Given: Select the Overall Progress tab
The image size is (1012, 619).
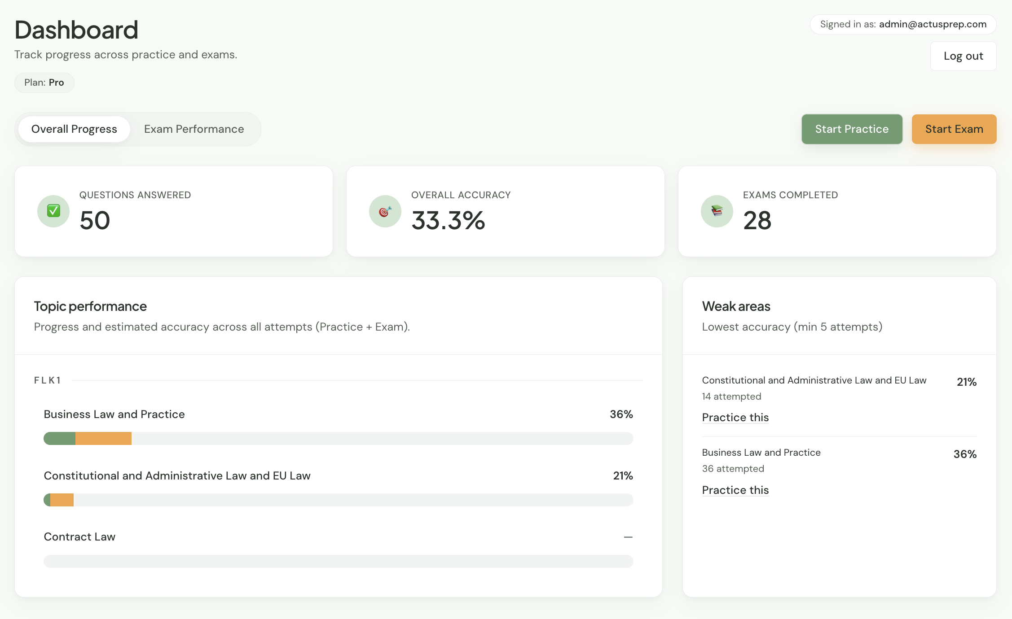Looking at the screenshot, I should click(x=74, y=129).
